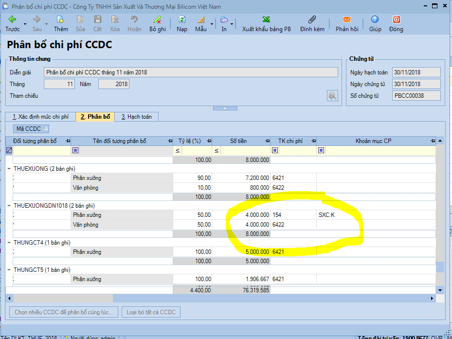Open the In print dropdown arrow
Viewport: 452px width, 339px height.
coord(232,24)
